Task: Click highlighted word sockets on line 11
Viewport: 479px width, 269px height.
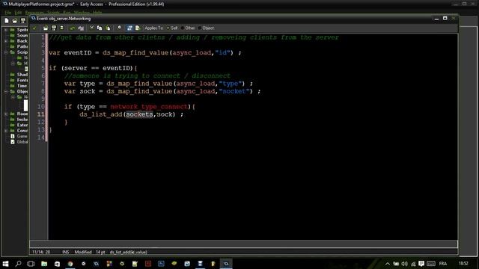Action: pyautogui.click(x=139, y=114)
